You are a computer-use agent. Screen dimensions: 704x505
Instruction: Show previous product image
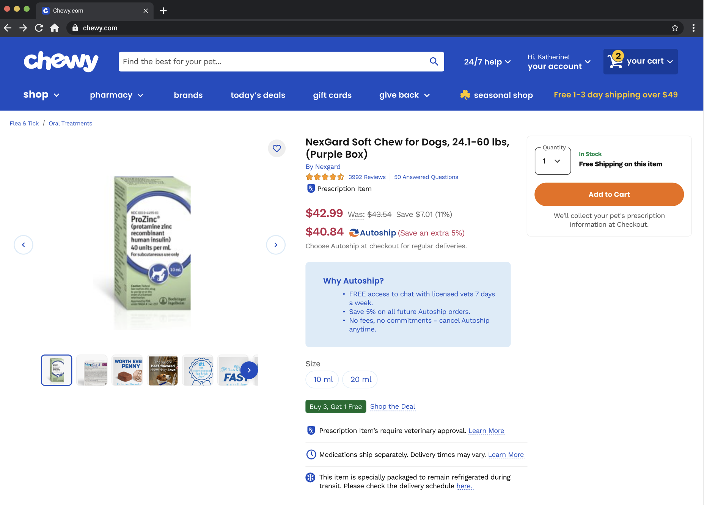point(24,245)
